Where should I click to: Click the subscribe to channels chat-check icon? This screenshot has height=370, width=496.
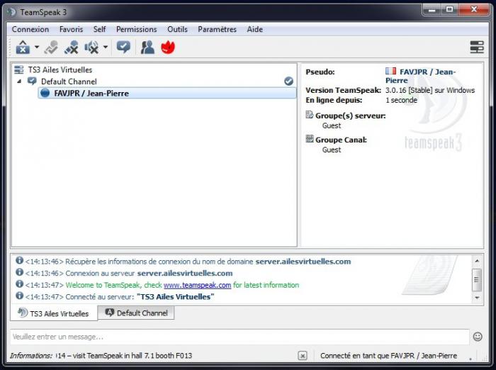tap(123, 47)
